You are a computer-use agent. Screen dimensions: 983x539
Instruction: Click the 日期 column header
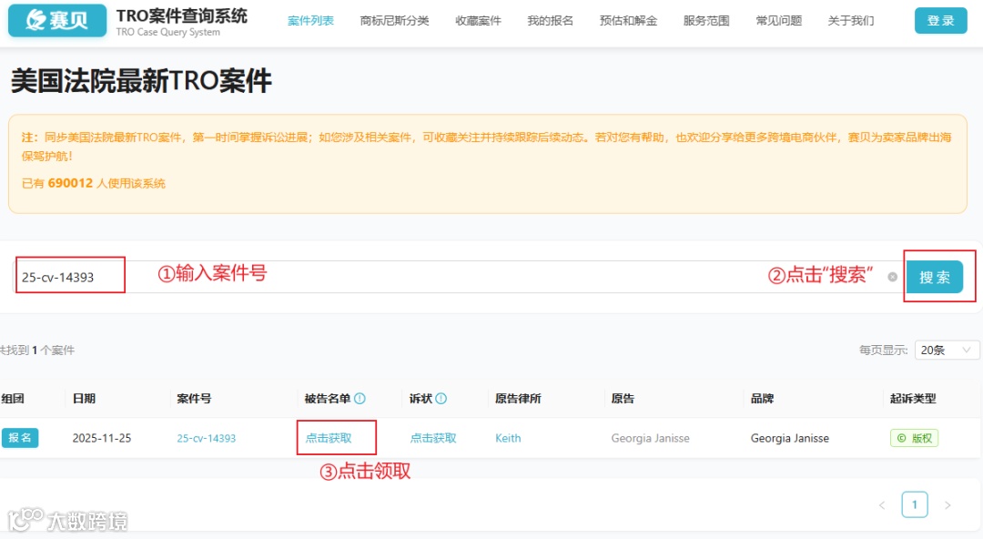(x=84, y=399)
